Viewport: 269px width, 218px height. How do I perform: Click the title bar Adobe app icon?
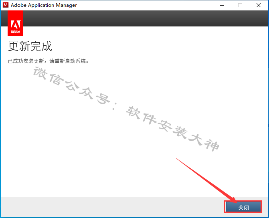click(6, 5)
